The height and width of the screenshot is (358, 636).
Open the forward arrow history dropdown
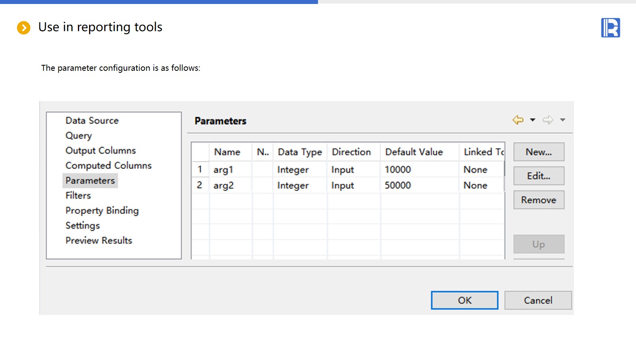coord(562,120)
